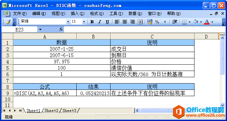This screenshot has height=121, width=227.
Task: Apply percent style format
Action: point(157,22)
